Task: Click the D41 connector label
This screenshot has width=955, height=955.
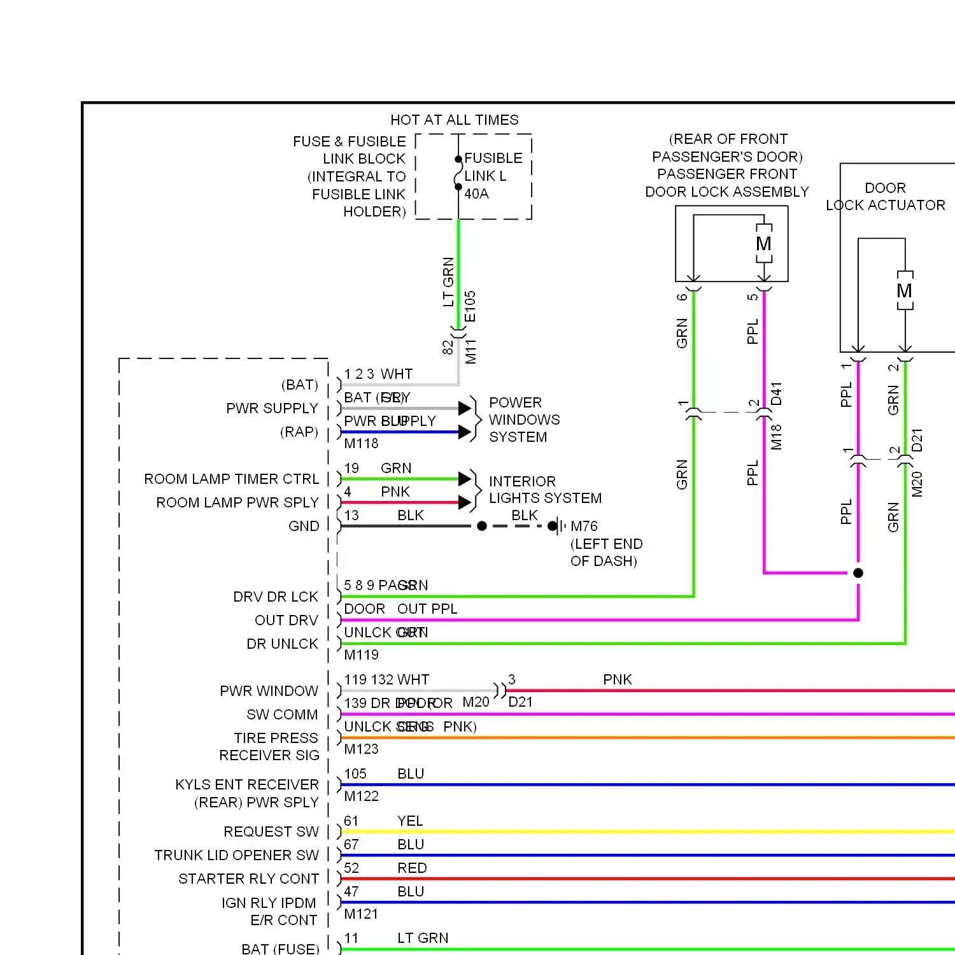Action: tap(776, 393)
